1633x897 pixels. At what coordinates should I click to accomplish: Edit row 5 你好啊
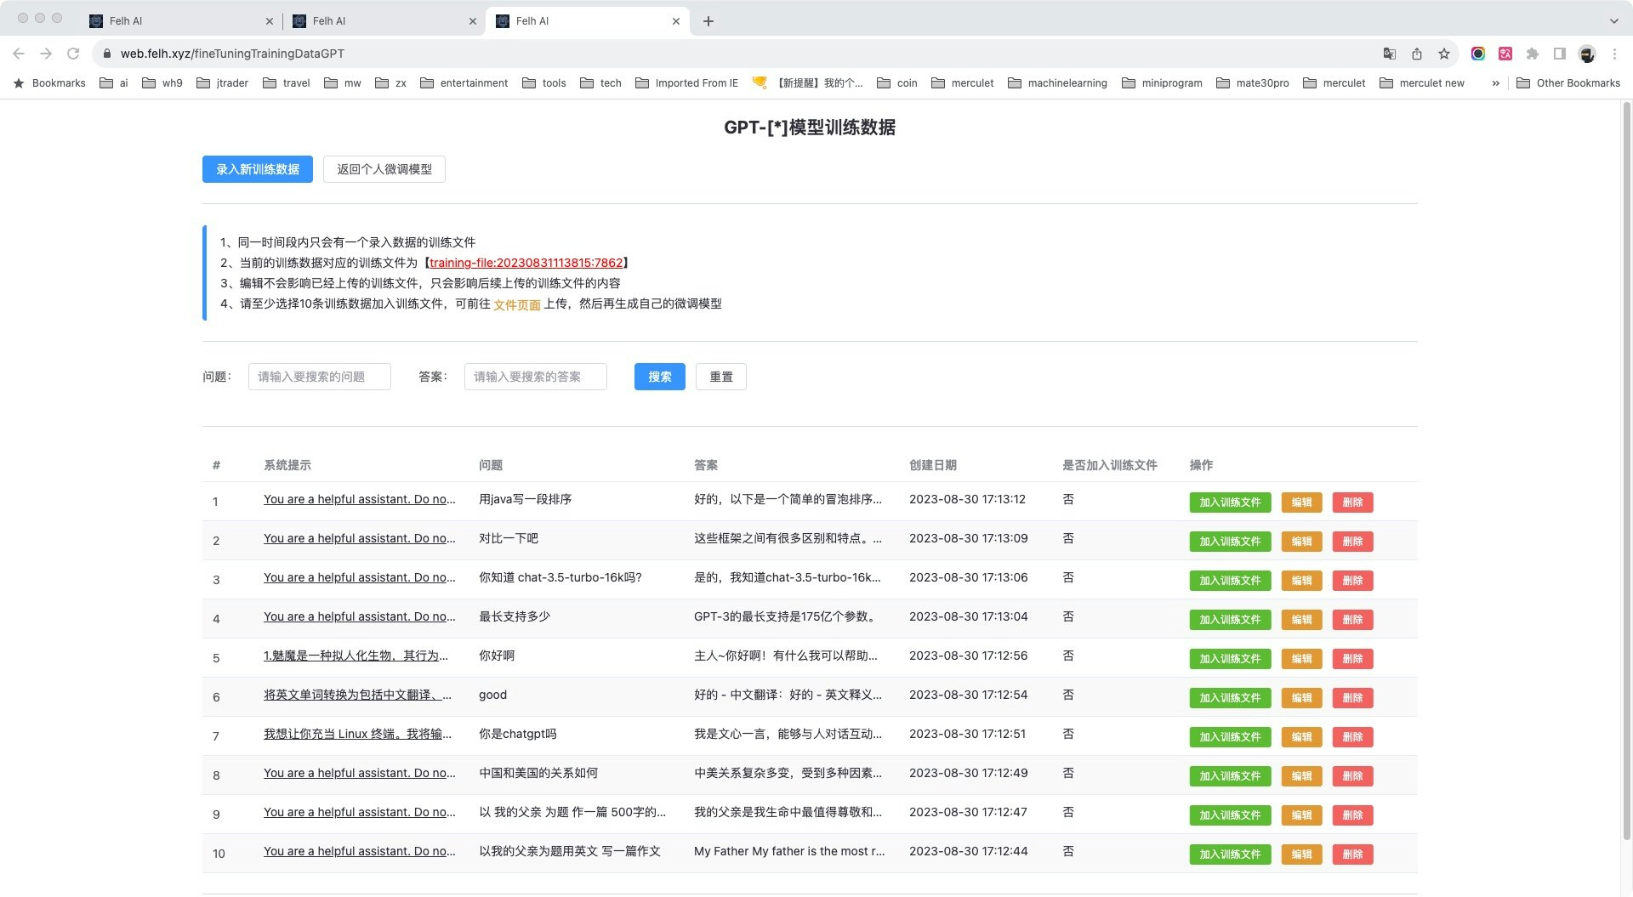coord(1301,659)
